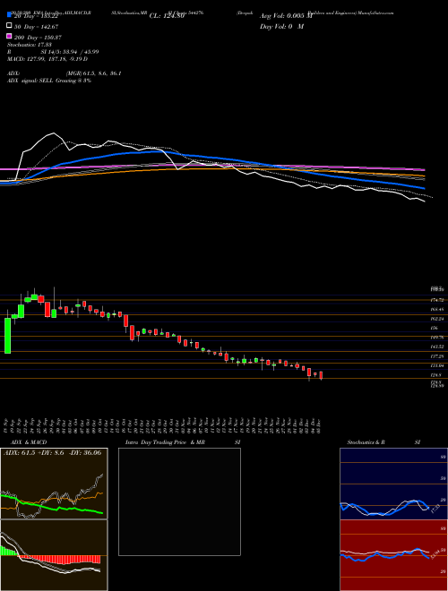Open the Stochastics chart with navy background
Screen dimensions: 448x591
point(393,484)
